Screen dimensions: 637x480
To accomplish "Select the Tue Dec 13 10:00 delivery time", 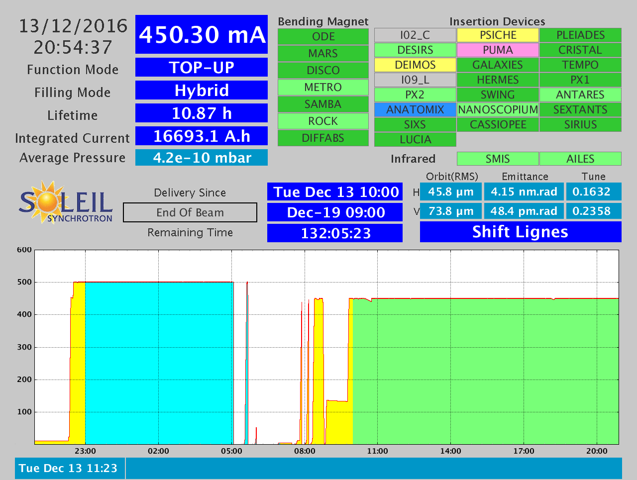I will coord(335,192).
